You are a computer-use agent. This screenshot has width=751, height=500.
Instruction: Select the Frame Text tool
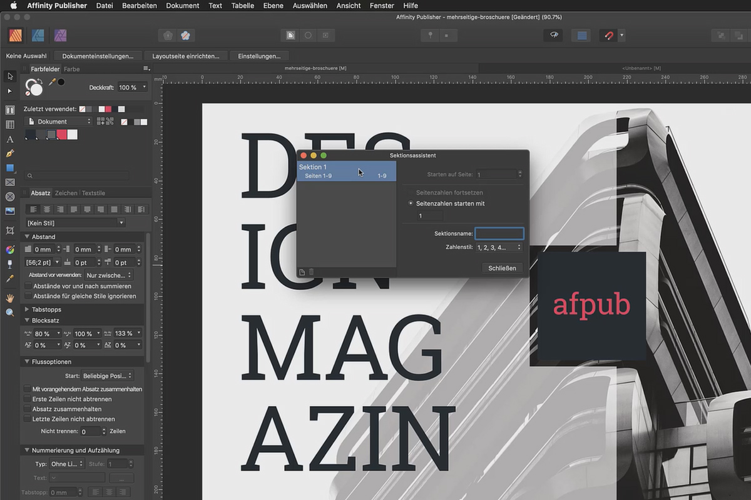9,110
